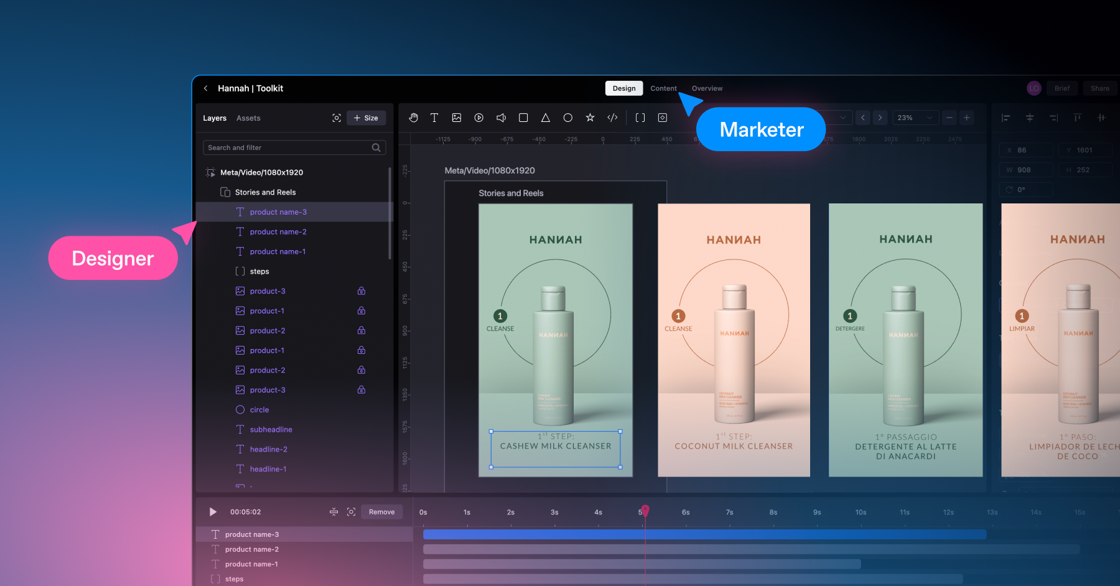Select the Audio tool
The width and height of the screenshot is (1120, 586).
point(501,118)
